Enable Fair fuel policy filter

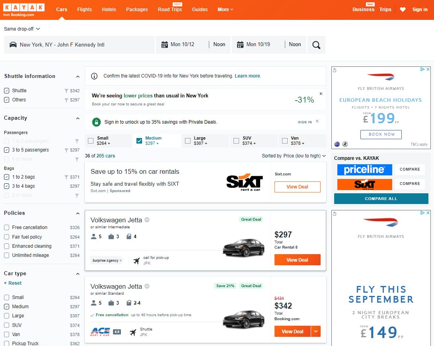(x=7, y=237)
